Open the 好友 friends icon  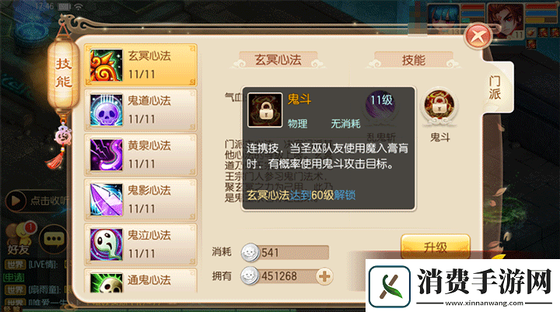[19, 239]
